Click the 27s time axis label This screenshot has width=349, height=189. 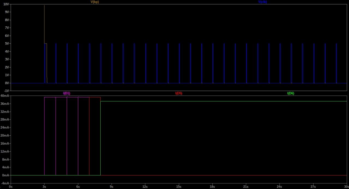[x=313, y=187]
